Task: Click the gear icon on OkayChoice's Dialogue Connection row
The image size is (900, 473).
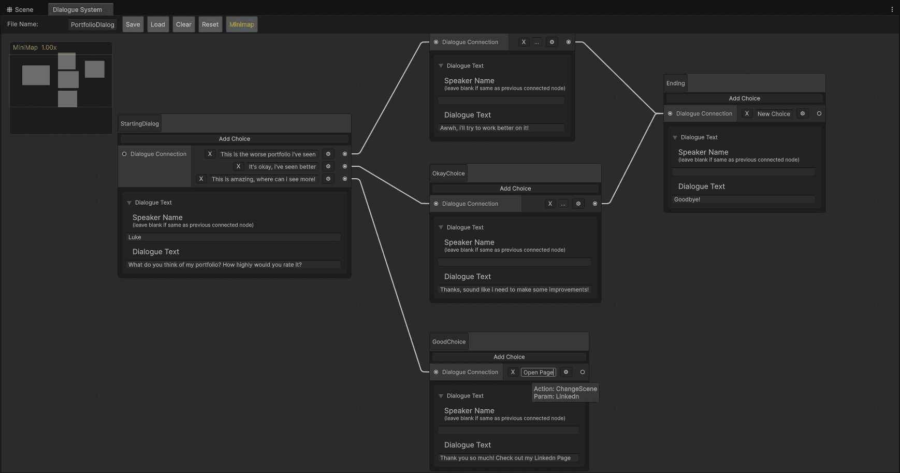Action: point(578,204)
